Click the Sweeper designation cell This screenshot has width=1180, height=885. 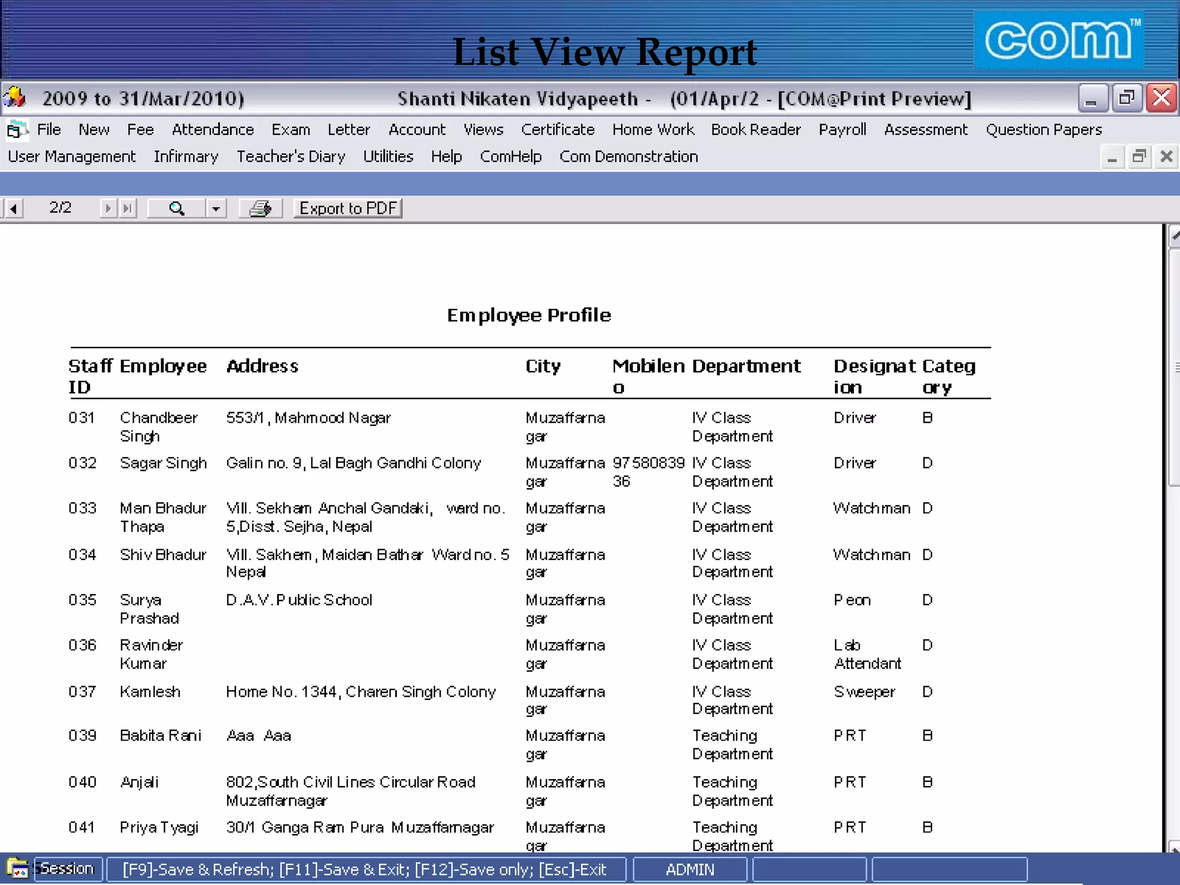[x=864, y=691]
